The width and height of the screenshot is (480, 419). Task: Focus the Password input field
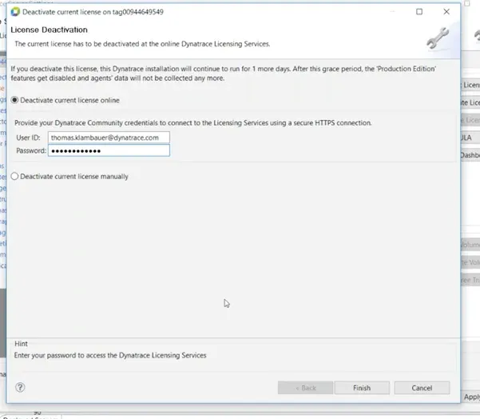click(109, 150)
